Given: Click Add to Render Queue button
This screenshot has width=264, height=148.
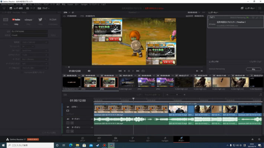Looking at the screenshot, I should click(49, 132).
